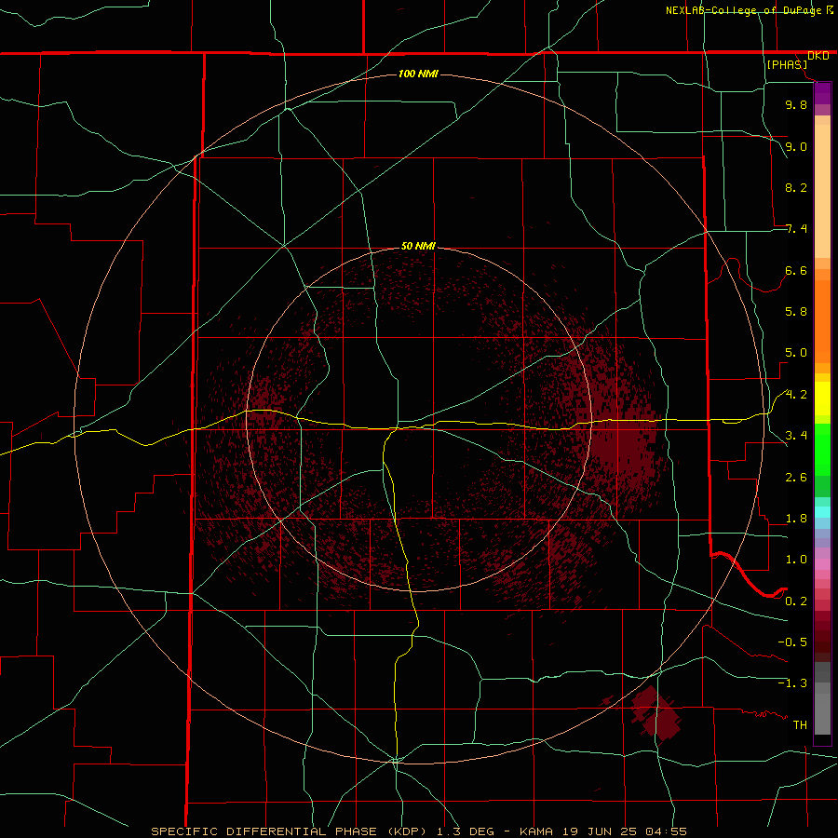
Task: Click the 3.4 value on the scale
Action: click(796, 436)
